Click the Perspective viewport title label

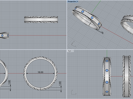tap(72, 1)
